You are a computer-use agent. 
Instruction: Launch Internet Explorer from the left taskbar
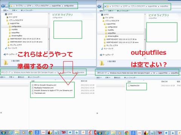pyautogui.click(x=11, y=132)
